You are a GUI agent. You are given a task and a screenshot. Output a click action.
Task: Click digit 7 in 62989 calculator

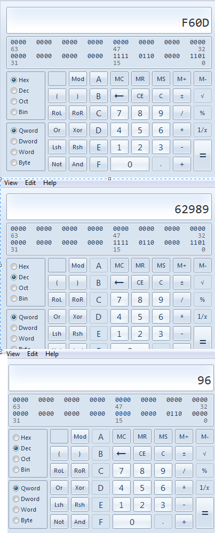120,300
